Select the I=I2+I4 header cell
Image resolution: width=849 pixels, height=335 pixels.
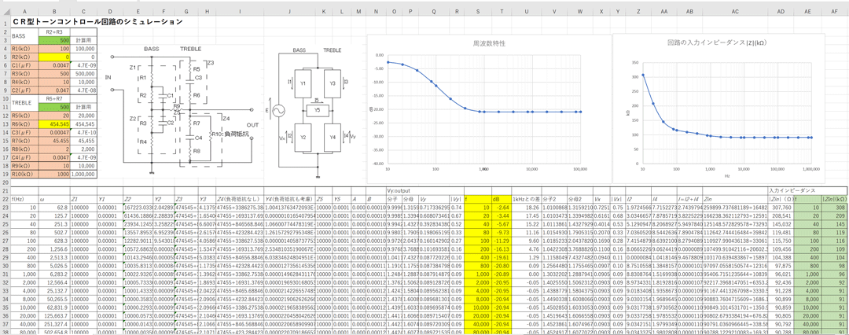click(689, 198)
